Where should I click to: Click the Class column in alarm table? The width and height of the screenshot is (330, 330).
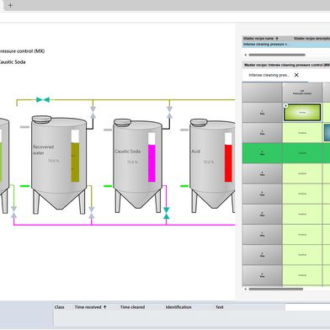point(60,307)
